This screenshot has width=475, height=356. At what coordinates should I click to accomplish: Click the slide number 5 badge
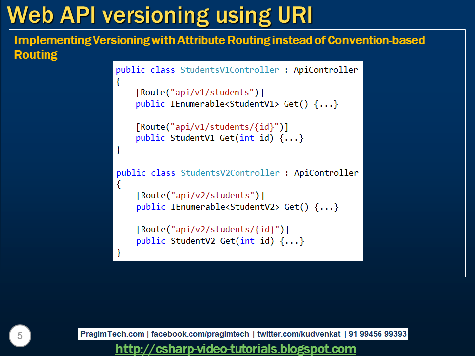tap(20, 335)
